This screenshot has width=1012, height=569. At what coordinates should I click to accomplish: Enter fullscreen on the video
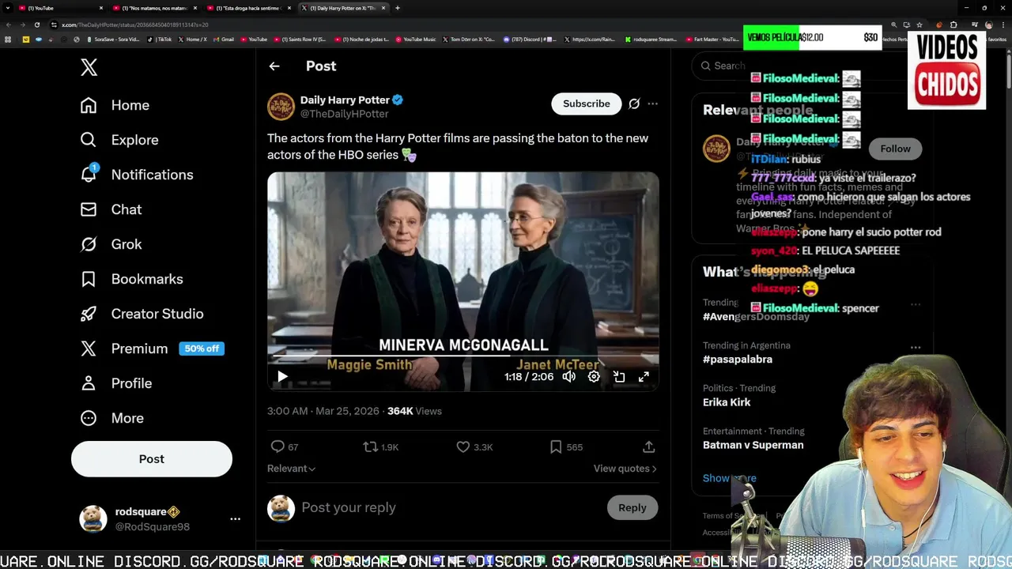point(644,377)
